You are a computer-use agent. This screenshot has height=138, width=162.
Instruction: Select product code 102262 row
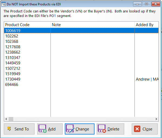[x=81, y=36]
